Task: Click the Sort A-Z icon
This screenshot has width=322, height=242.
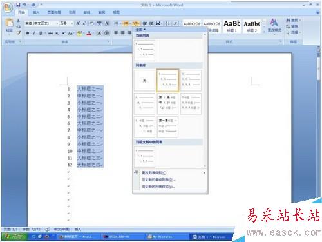Action: pyautogui.click(x=168, y=23)
